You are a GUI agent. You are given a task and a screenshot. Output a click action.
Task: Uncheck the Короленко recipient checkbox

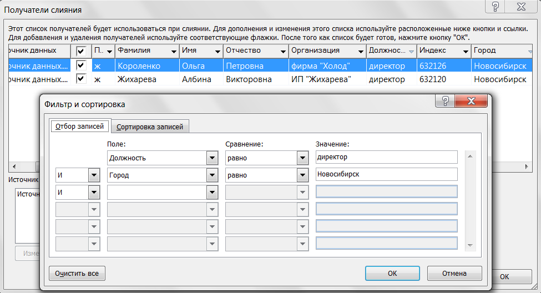pyautogui.click(x=81, y=65)
